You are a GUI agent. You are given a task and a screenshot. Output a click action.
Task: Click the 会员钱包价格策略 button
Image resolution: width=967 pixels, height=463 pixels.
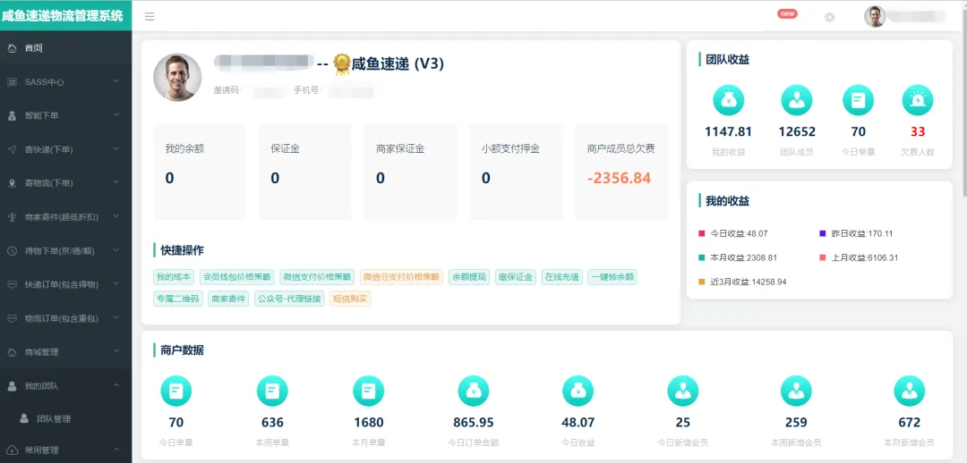point(236,277)
